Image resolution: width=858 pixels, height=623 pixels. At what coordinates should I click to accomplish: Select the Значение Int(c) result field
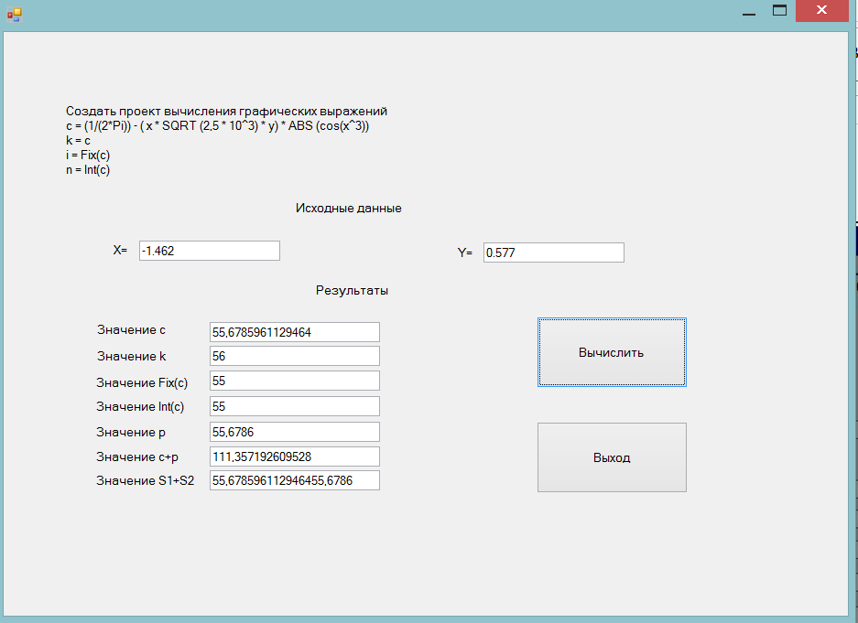294,406
